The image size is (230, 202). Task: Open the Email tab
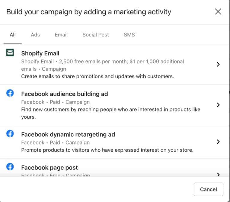click(x=61, y=35)
